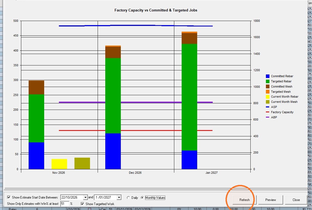This screenshot has height=210, width=312.
Task: Click the red Factory Capacity line
Action: click(x=136, y=131)
